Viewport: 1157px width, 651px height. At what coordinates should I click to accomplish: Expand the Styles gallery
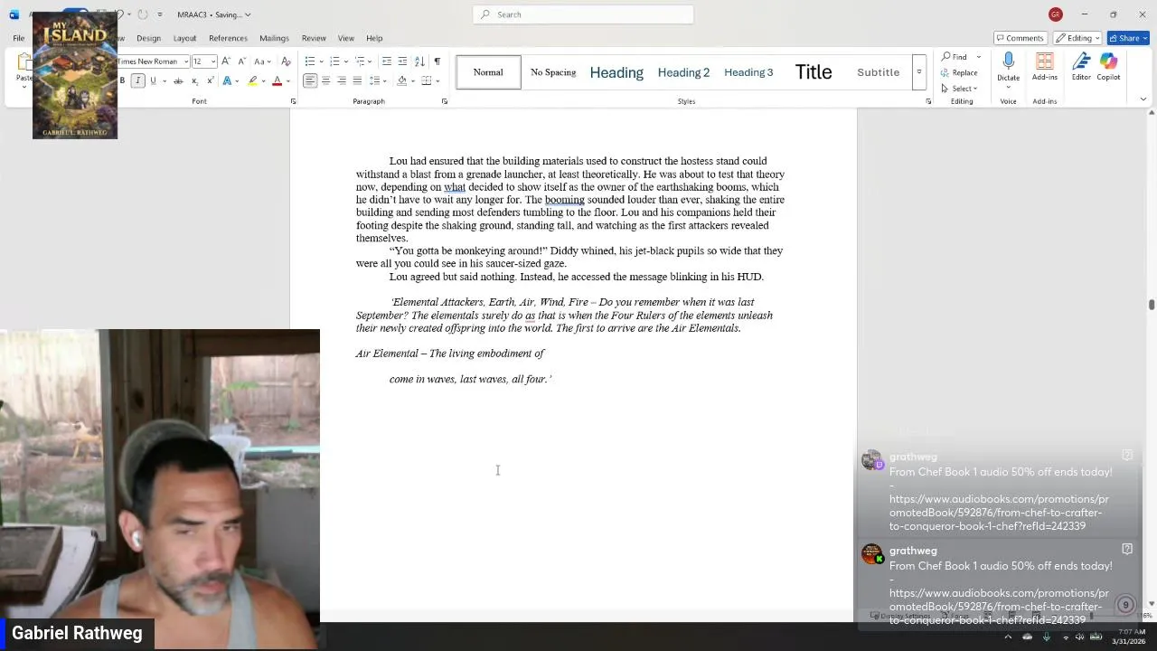pos(919,72)
